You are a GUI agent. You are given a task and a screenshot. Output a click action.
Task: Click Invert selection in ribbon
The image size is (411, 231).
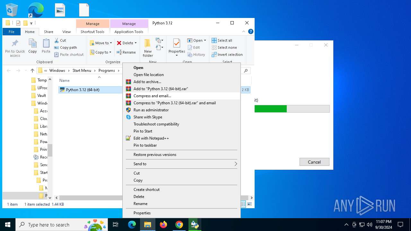(227, 55)
